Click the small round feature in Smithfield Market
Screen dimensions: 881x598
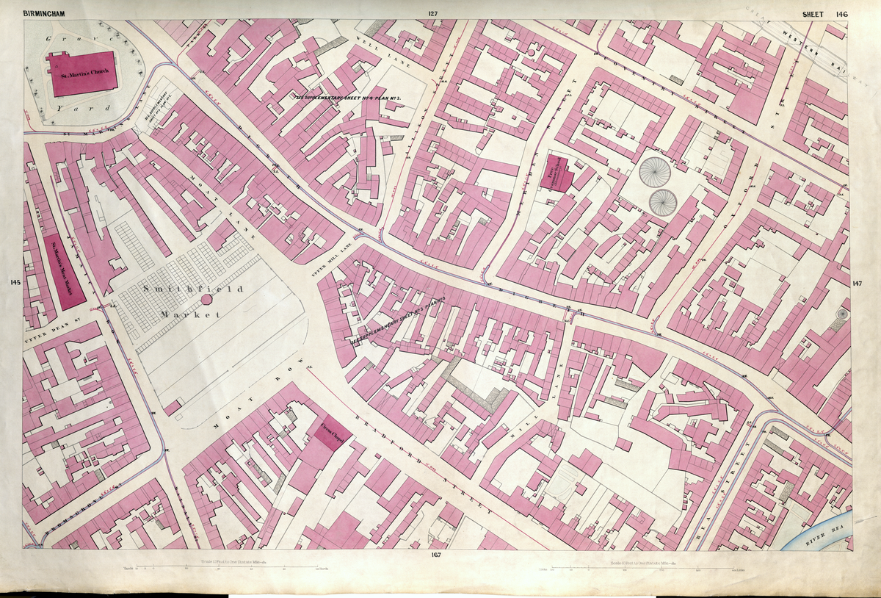click(x=206, y=300)
